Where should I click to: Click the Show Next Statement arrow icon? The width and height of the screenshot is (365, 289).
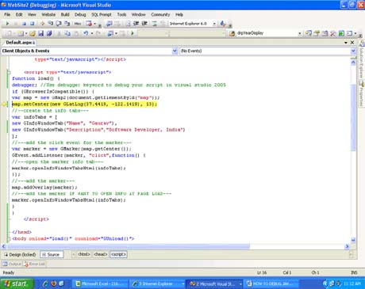[42, 24]
